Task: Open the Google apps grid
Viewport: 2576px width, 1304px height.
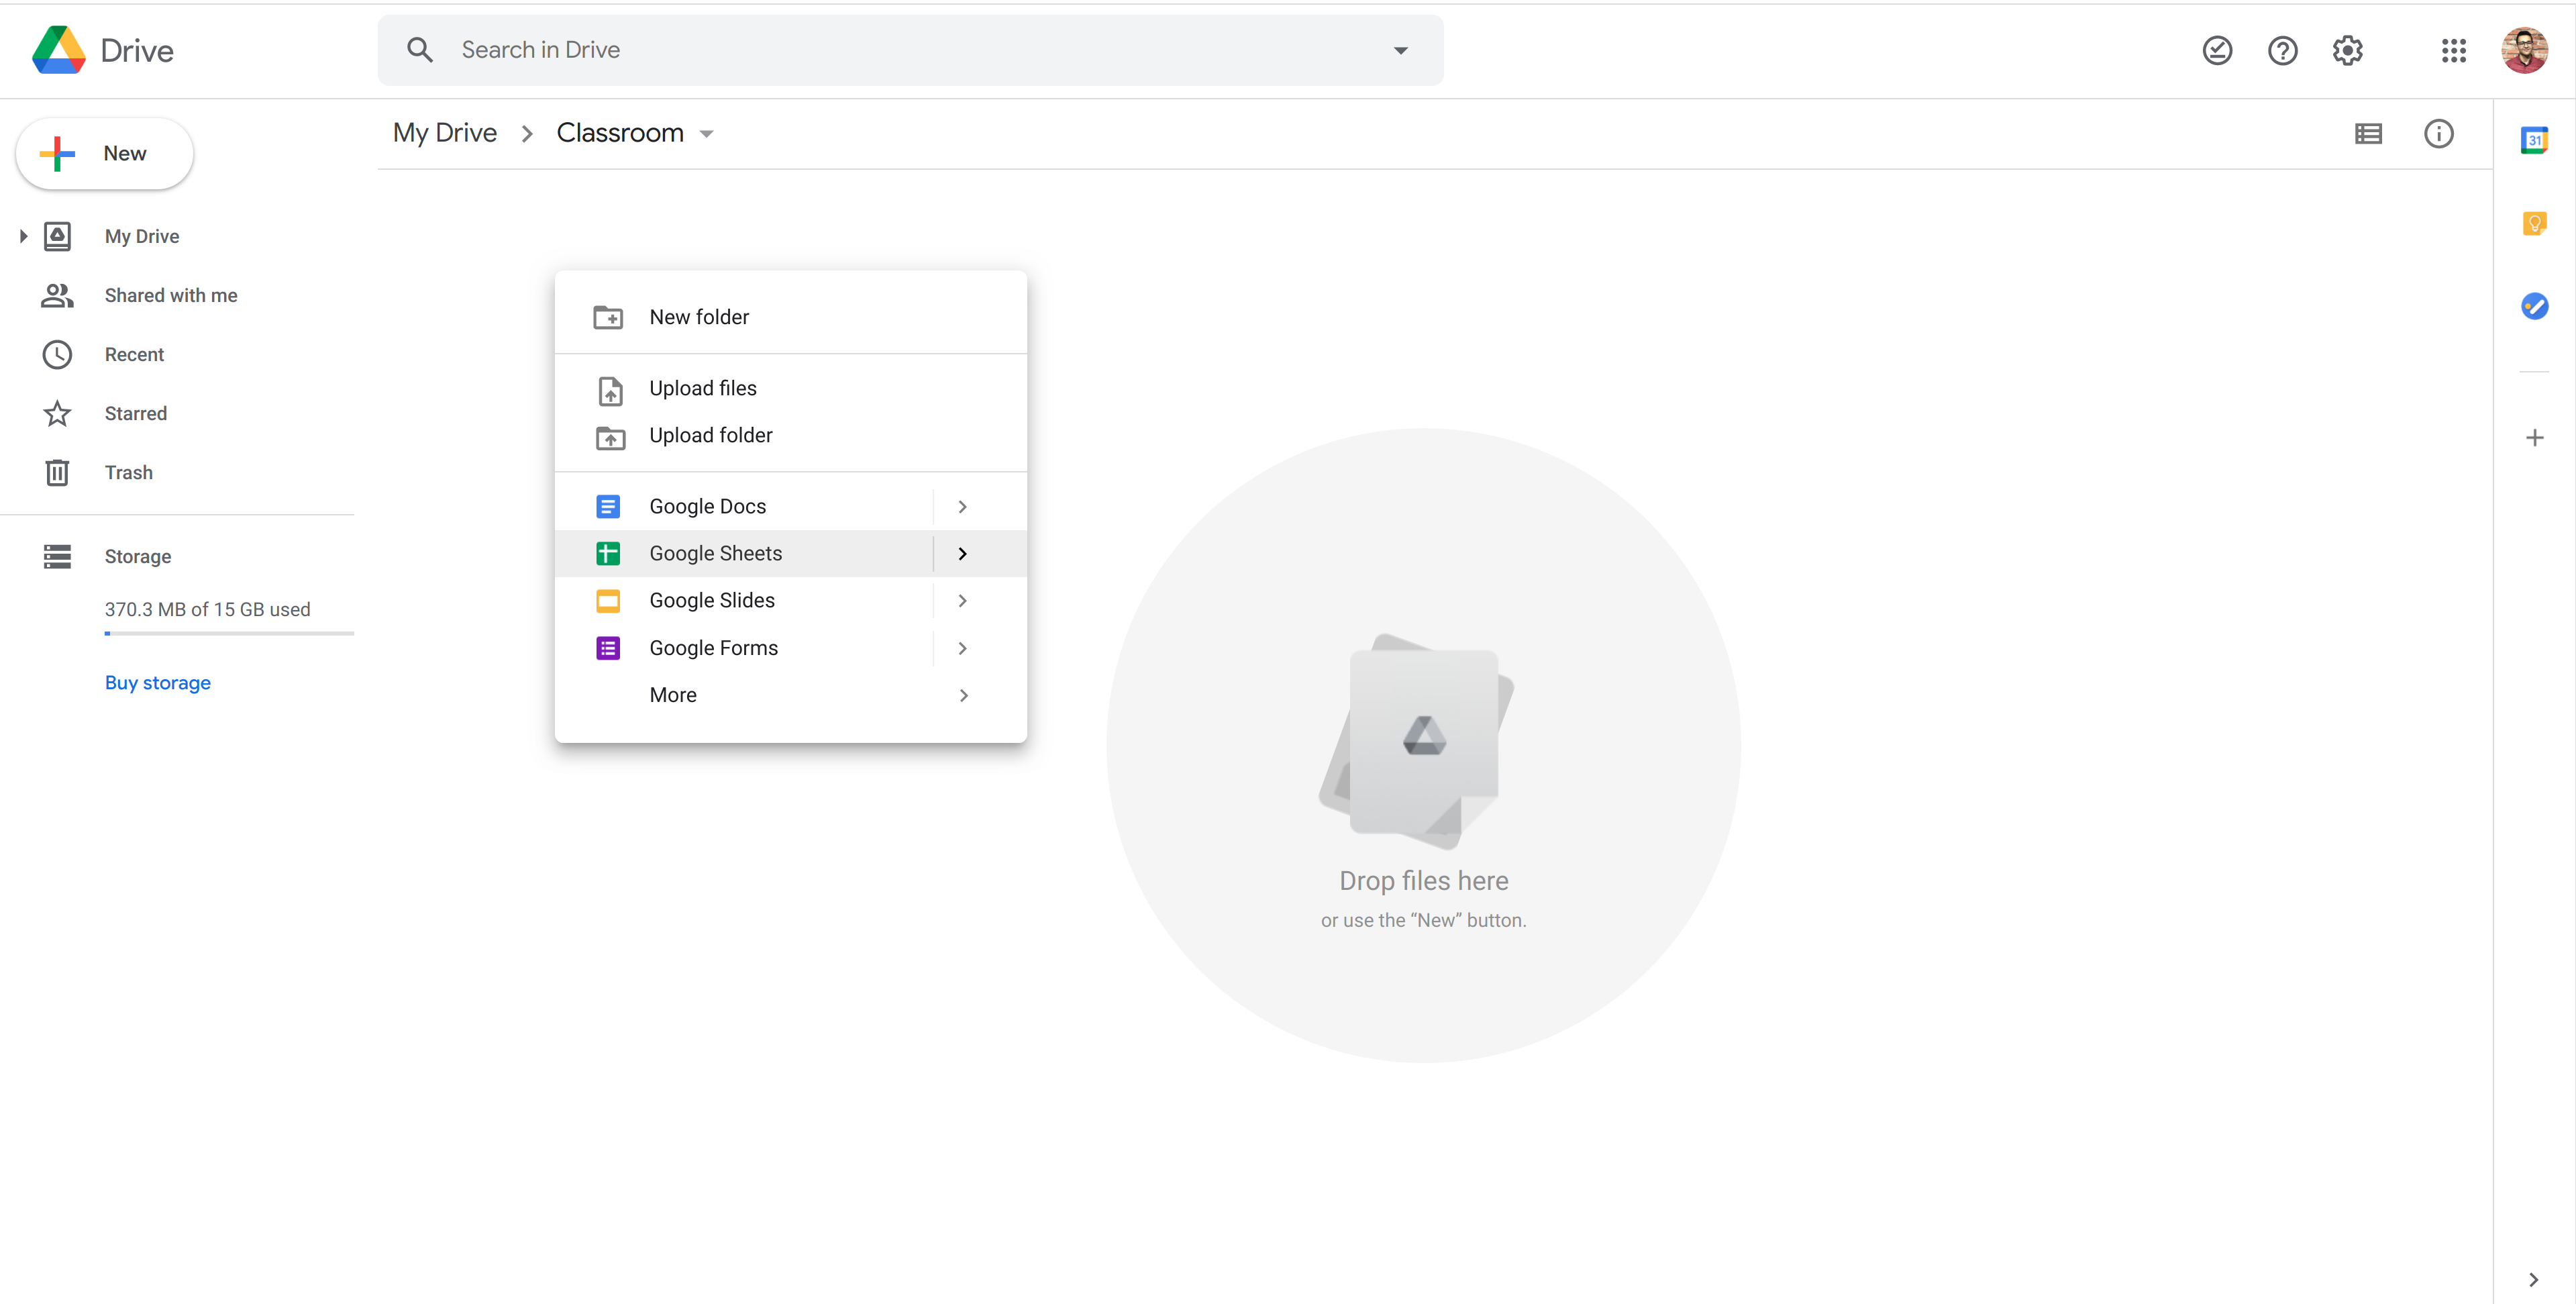Action: pos(2453,50)
